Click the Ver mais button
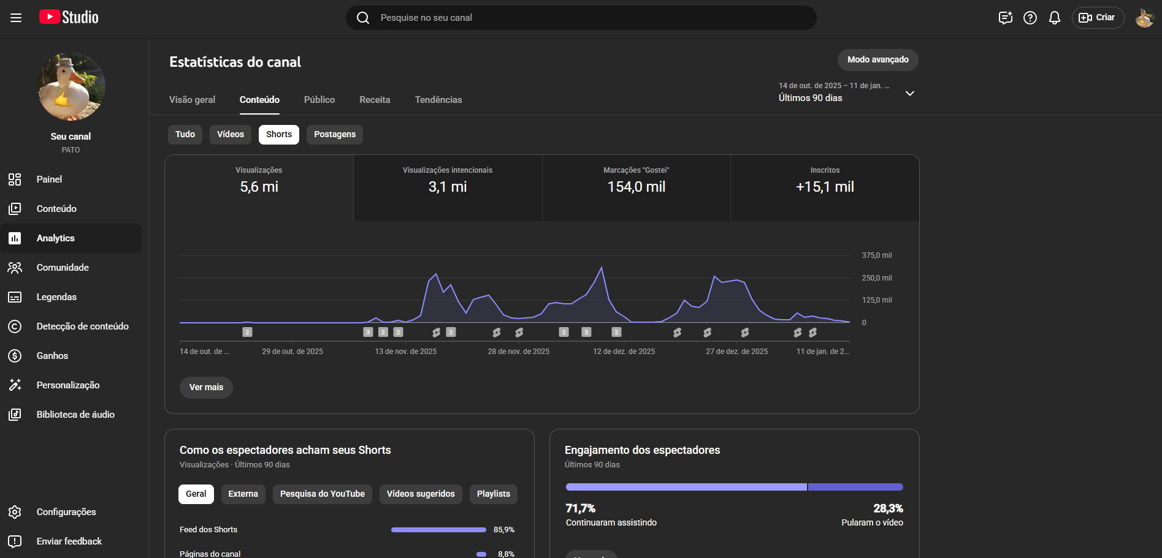Screen dimensions: 1162x558 pos(206,388)
